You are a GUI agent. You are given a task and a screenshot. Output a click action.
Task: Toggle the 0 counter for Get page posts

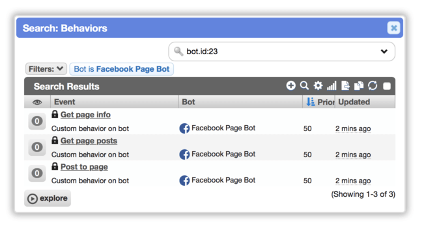[37, 147]
